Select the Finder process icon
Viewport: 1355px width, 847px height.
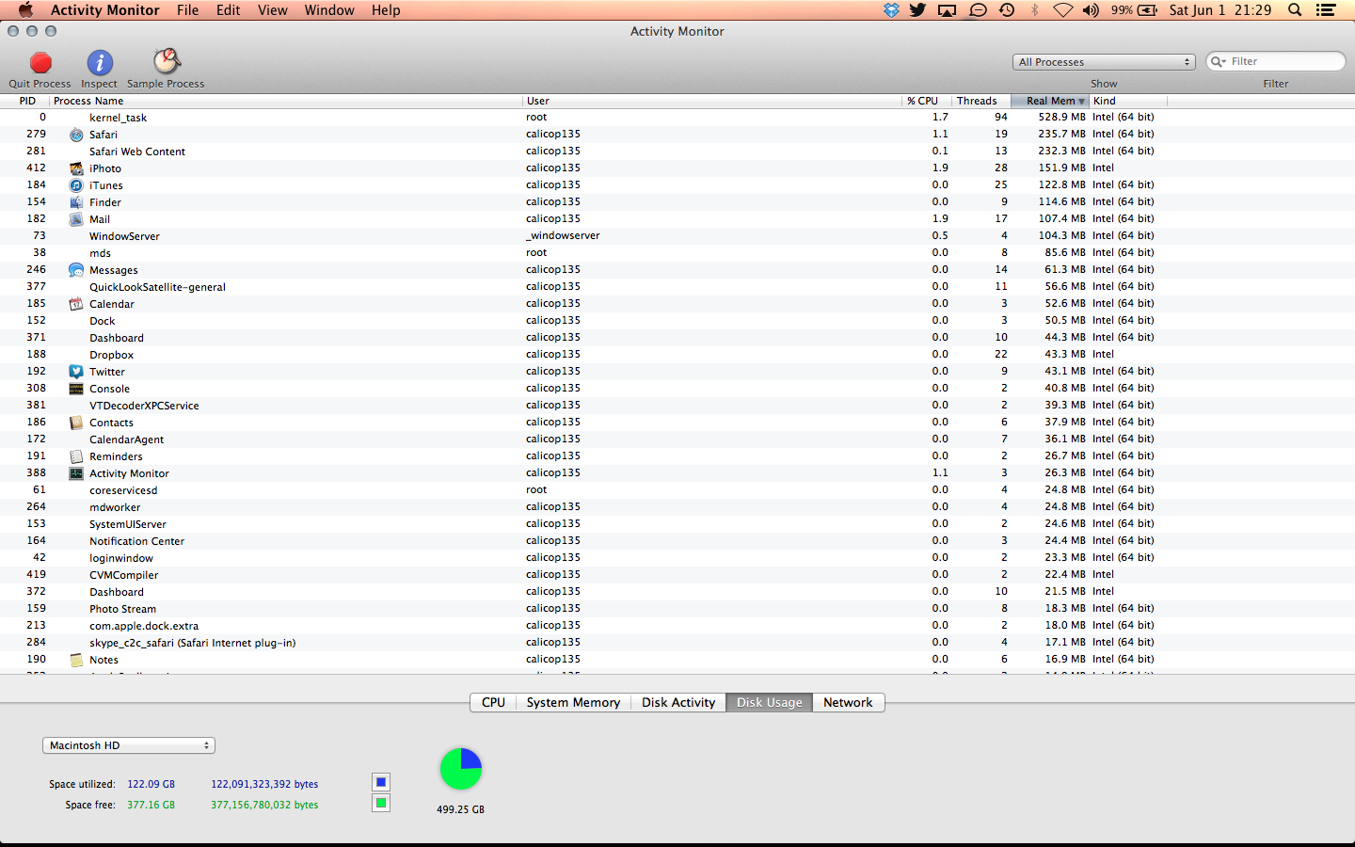coord(76,202)
